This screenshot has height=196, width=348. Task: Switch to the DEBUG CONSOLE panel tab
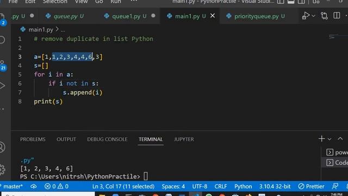107,139
